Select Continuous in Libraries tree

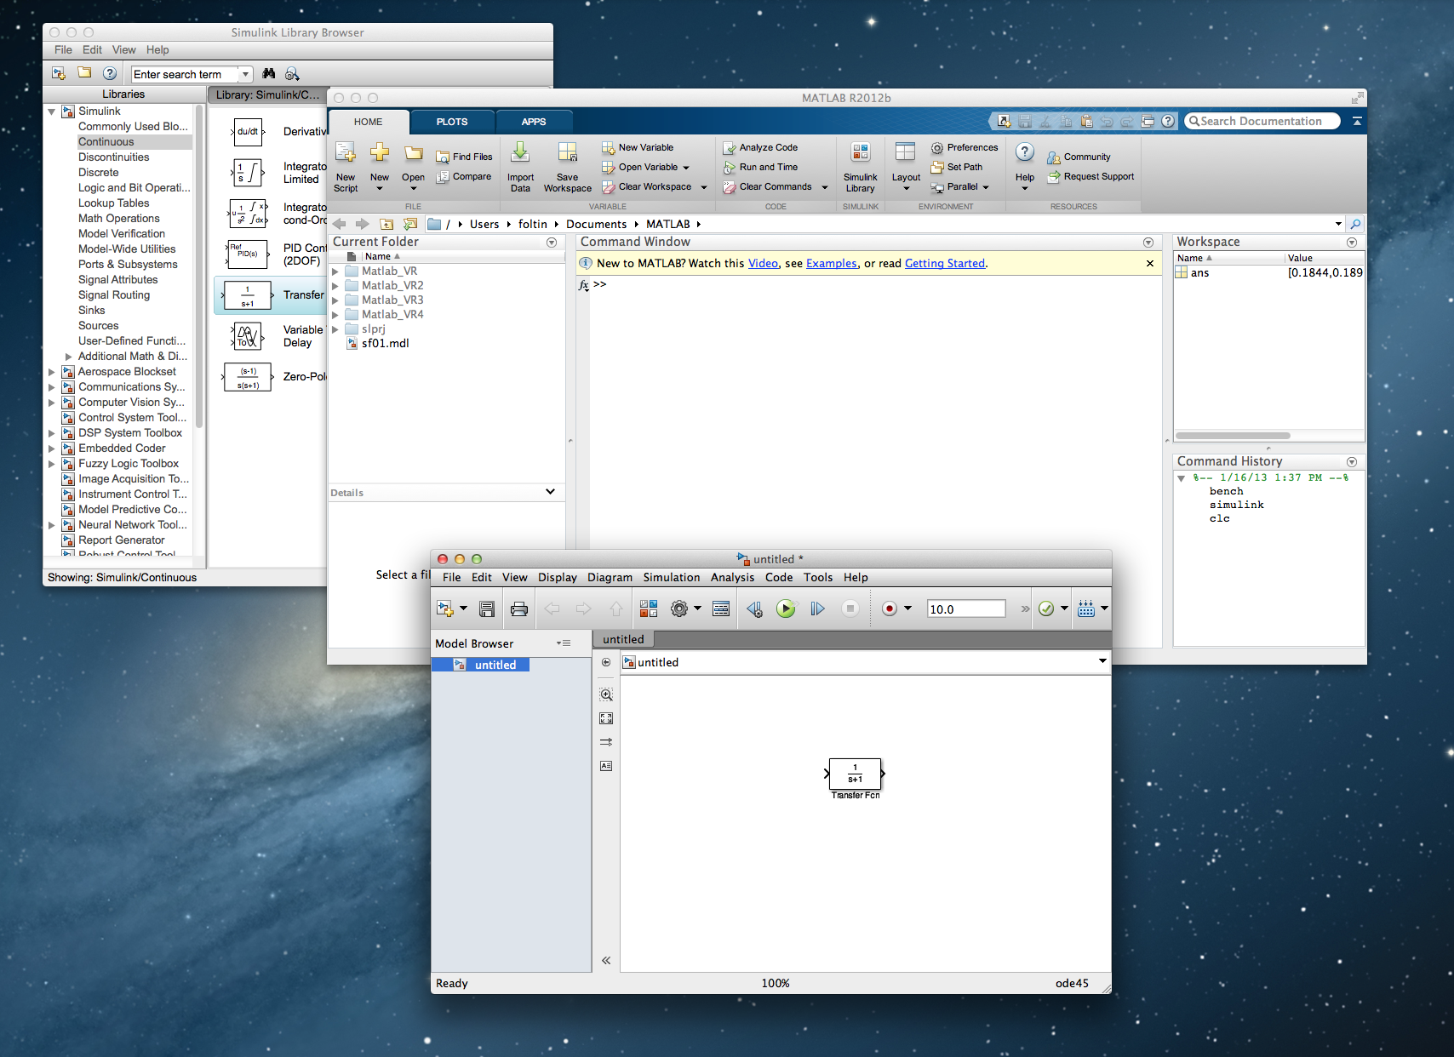coord(106,142)
